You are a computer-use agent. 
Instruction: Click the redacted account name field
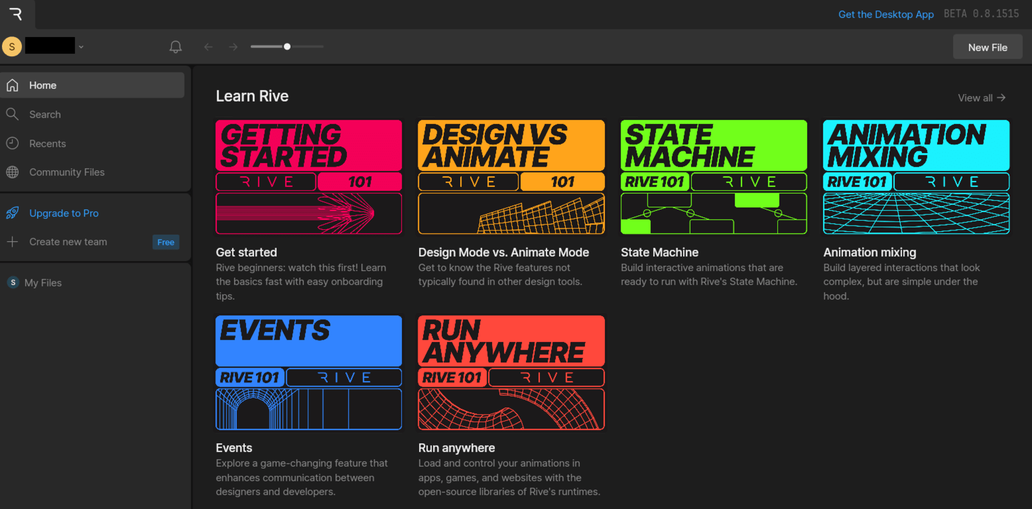tap(50, 45)
